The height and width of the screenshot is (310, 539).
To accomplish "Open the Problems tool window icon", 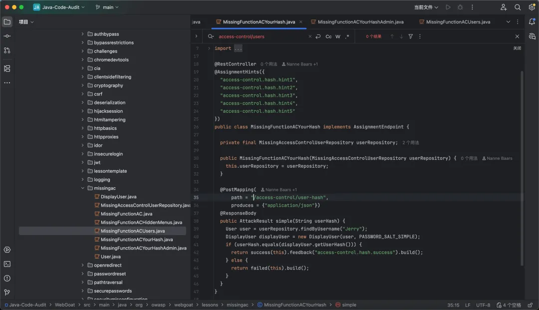I will pos(7,278).
